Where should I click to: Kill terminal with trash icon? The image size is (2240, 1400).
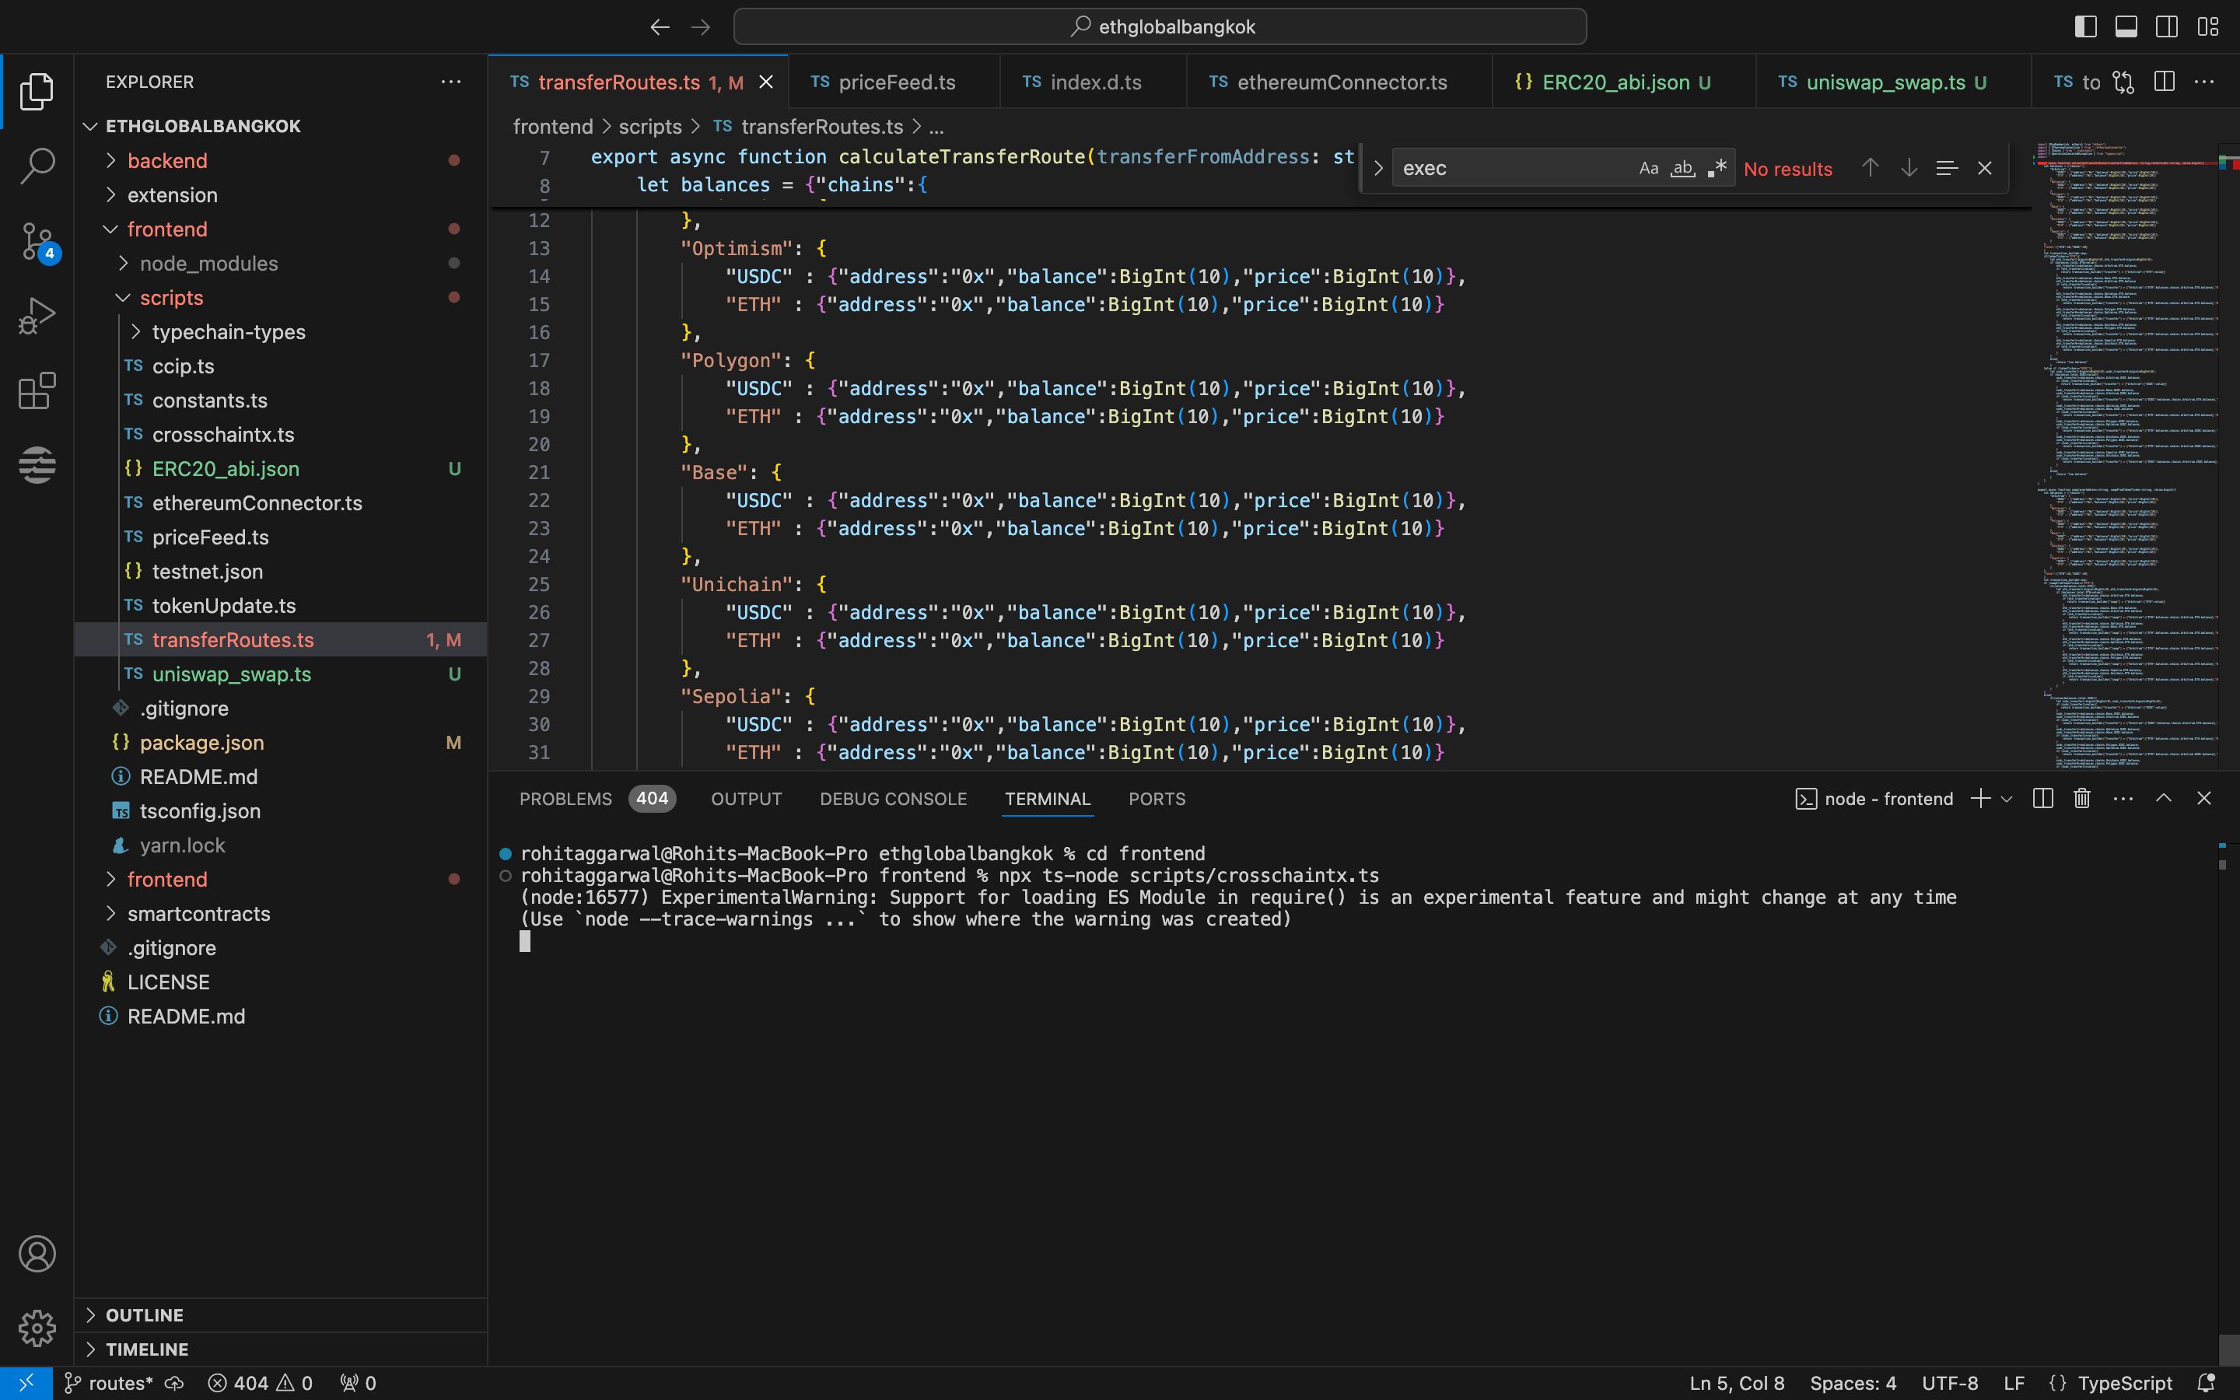pos(2081,798)
